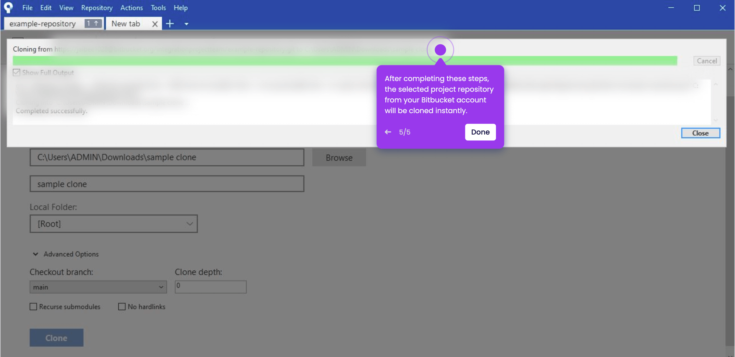Click the Sourcetree logo icon
Screen dimensions: 735x357
click(x=8, y=7)
